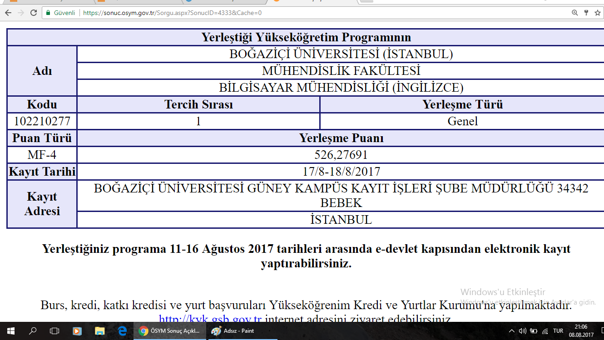
Task: Launch the media player taskbar icon
Action: [x=77, y=331]
